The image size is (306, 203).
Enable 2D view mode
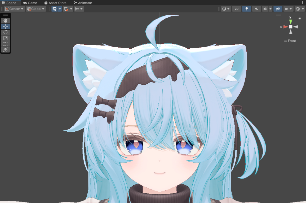point(237,9)
